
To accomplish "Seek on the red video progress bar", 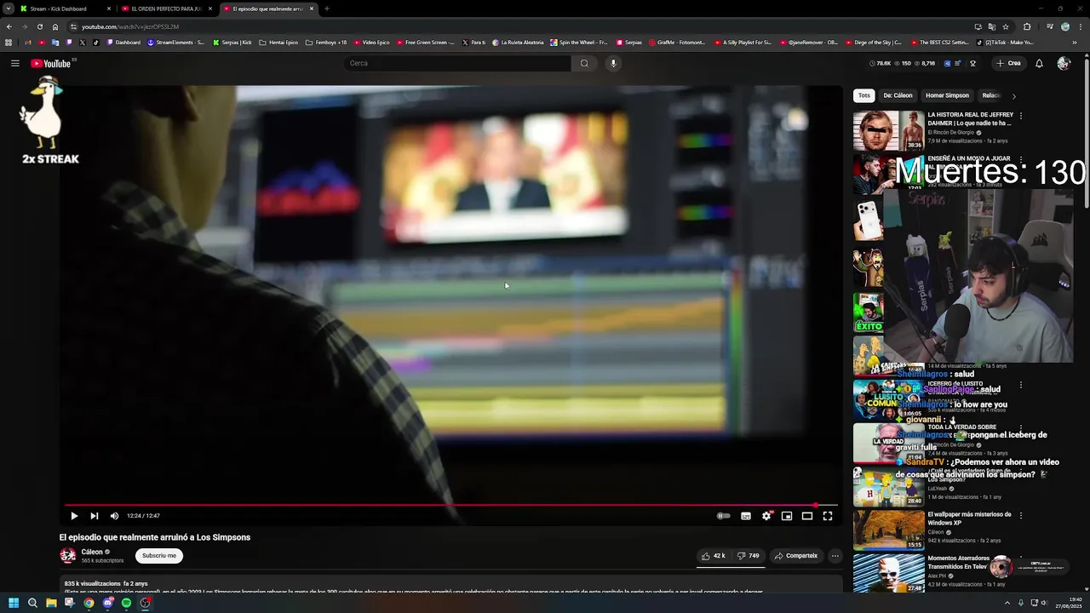I will [451, 505].
